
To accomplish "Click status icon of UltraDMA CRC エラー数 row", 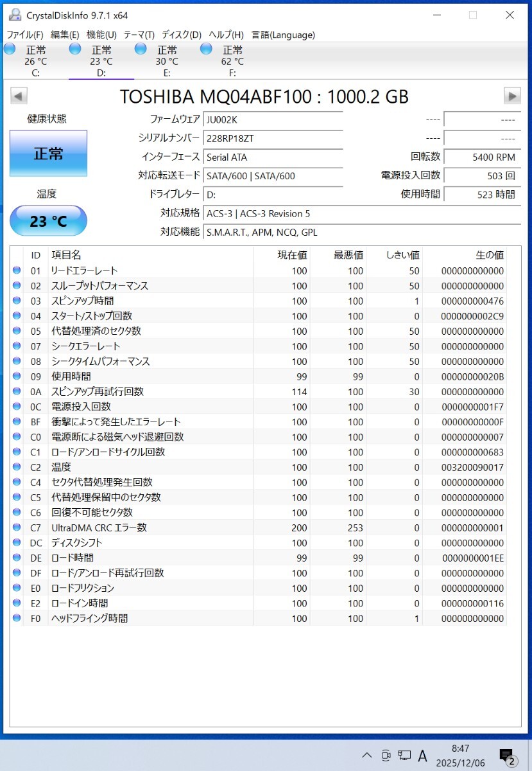I will (x=17, y=527).
